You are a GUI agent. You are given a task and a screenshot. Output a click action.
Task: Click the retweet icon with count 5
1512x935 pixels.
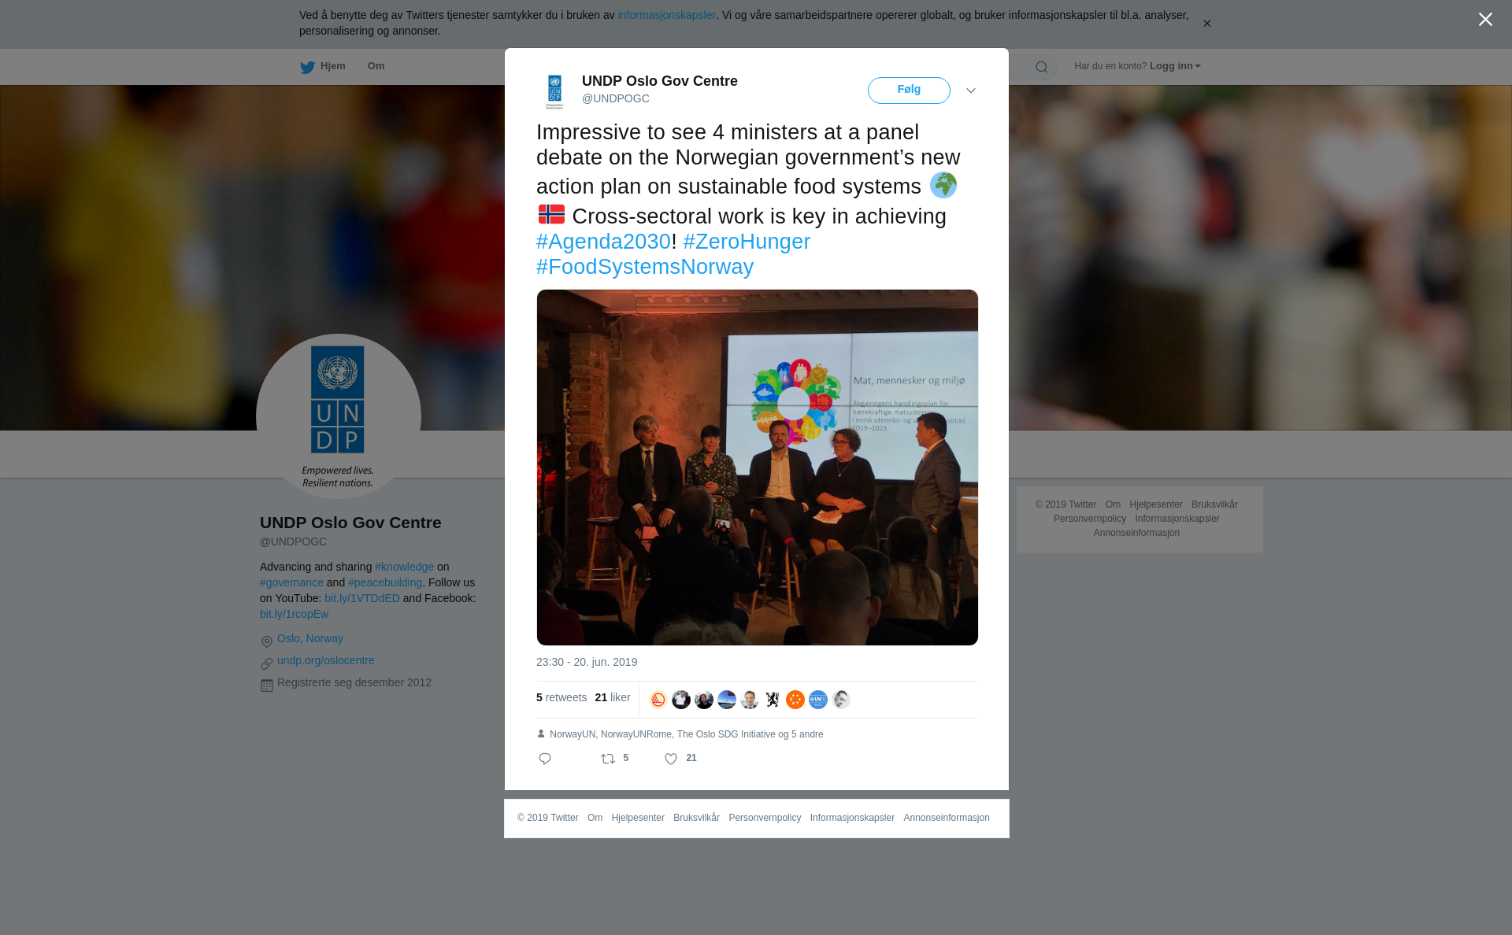608,759
